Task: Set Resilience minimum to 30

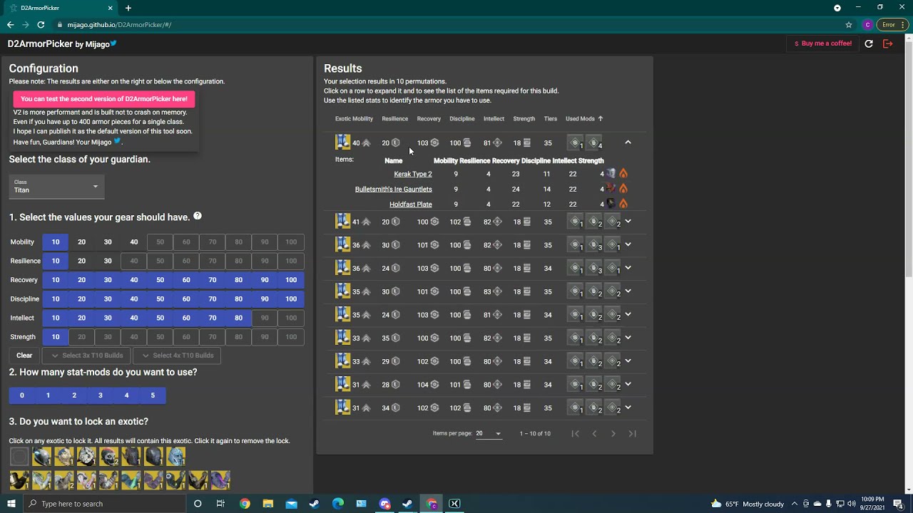Action: click(108, 261)
